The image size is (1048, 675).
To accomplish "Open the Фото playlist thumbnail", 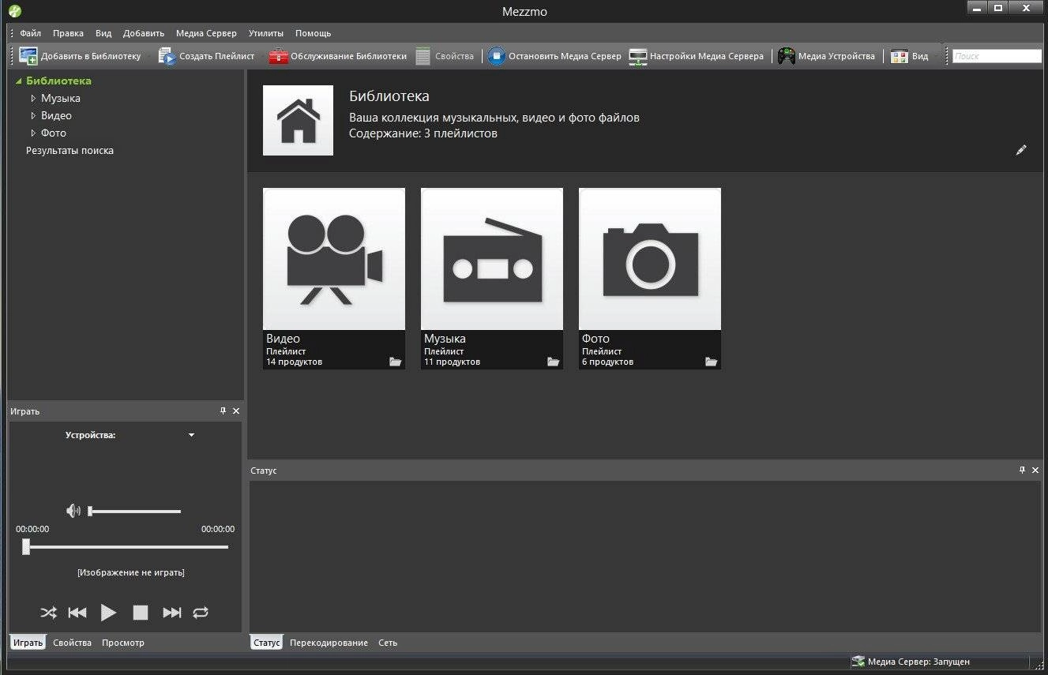I will 650,259.
